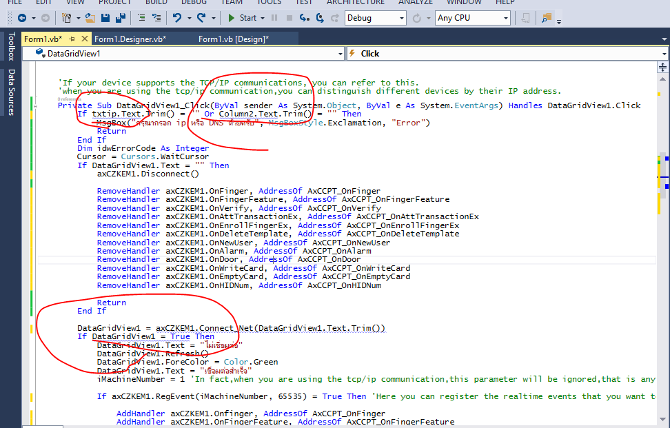Screen dimensions: 670x428
Task: Click the Redo arrow icon
Action: click(201, 18)
